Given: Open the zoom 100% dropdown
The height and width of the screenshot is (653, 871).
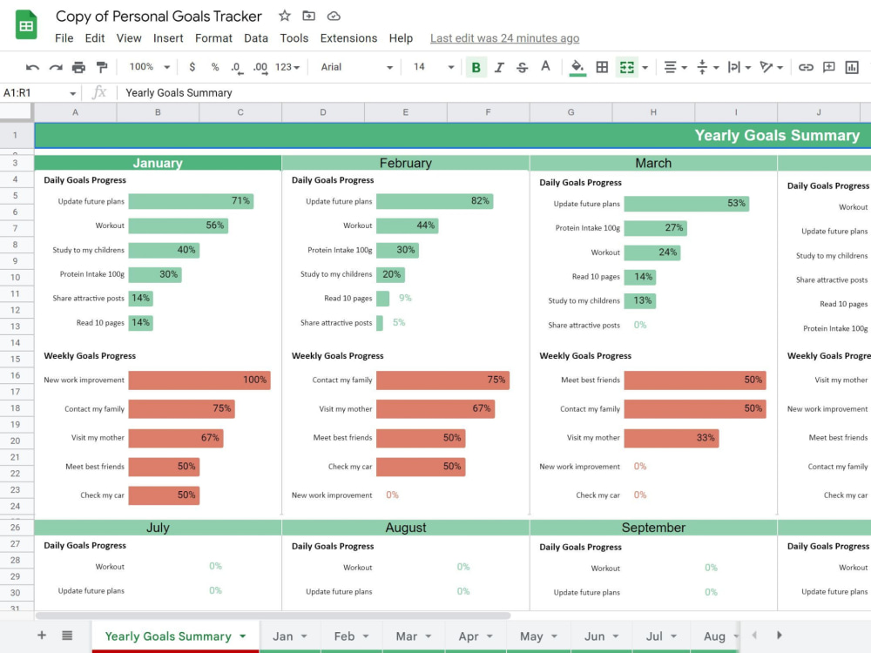Looking at the screenshot, I should 149,67.
